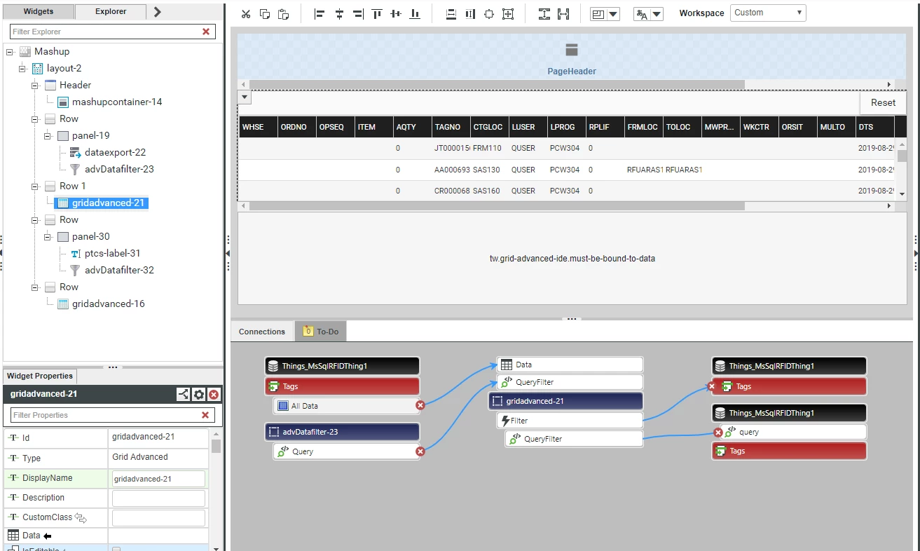Click the Description property input
Image resolution: width=920 pixels, height=551 pixels.
point(158,498)
